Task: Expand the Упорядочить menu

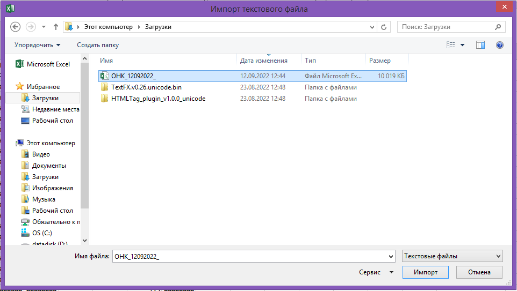Action: (x=37, y=45)
